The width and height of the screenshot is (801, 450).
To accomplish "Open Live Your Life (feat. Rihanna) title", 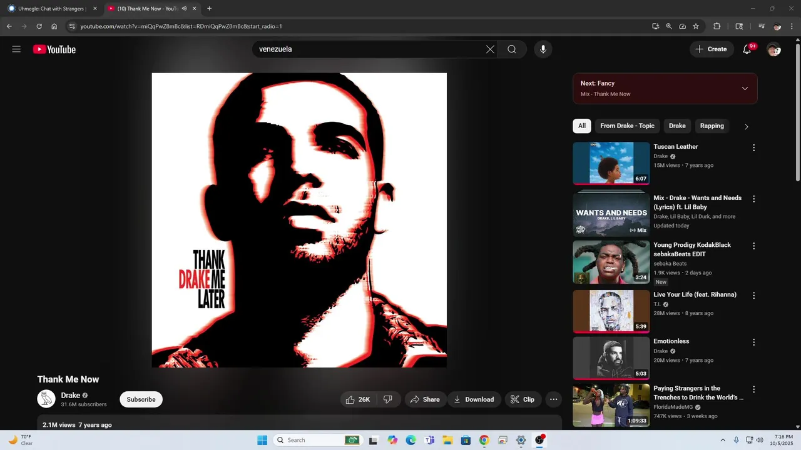I will click(x=695, y=294).
